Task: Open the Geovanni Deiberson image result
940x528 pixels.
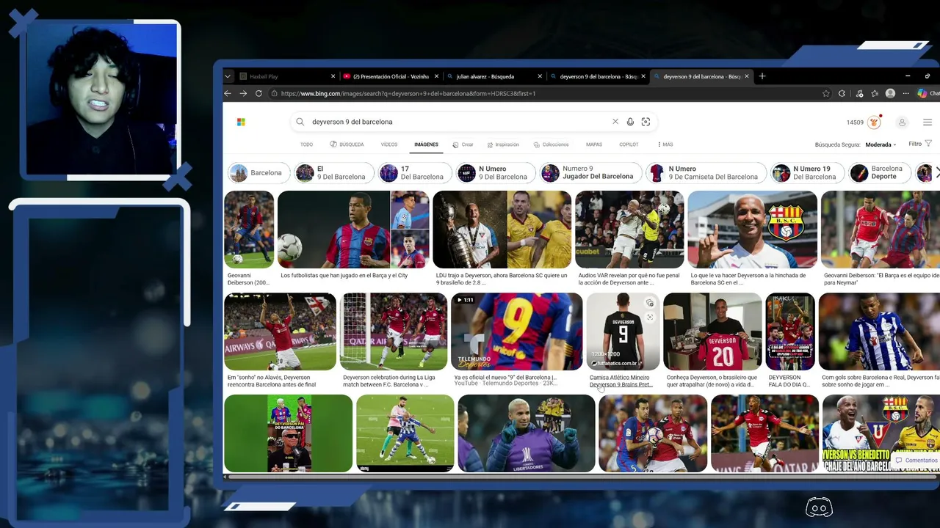Action: [249, 230]
